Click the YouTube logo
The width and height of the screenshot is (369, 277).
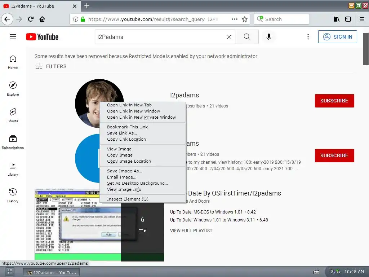[42, 37]
